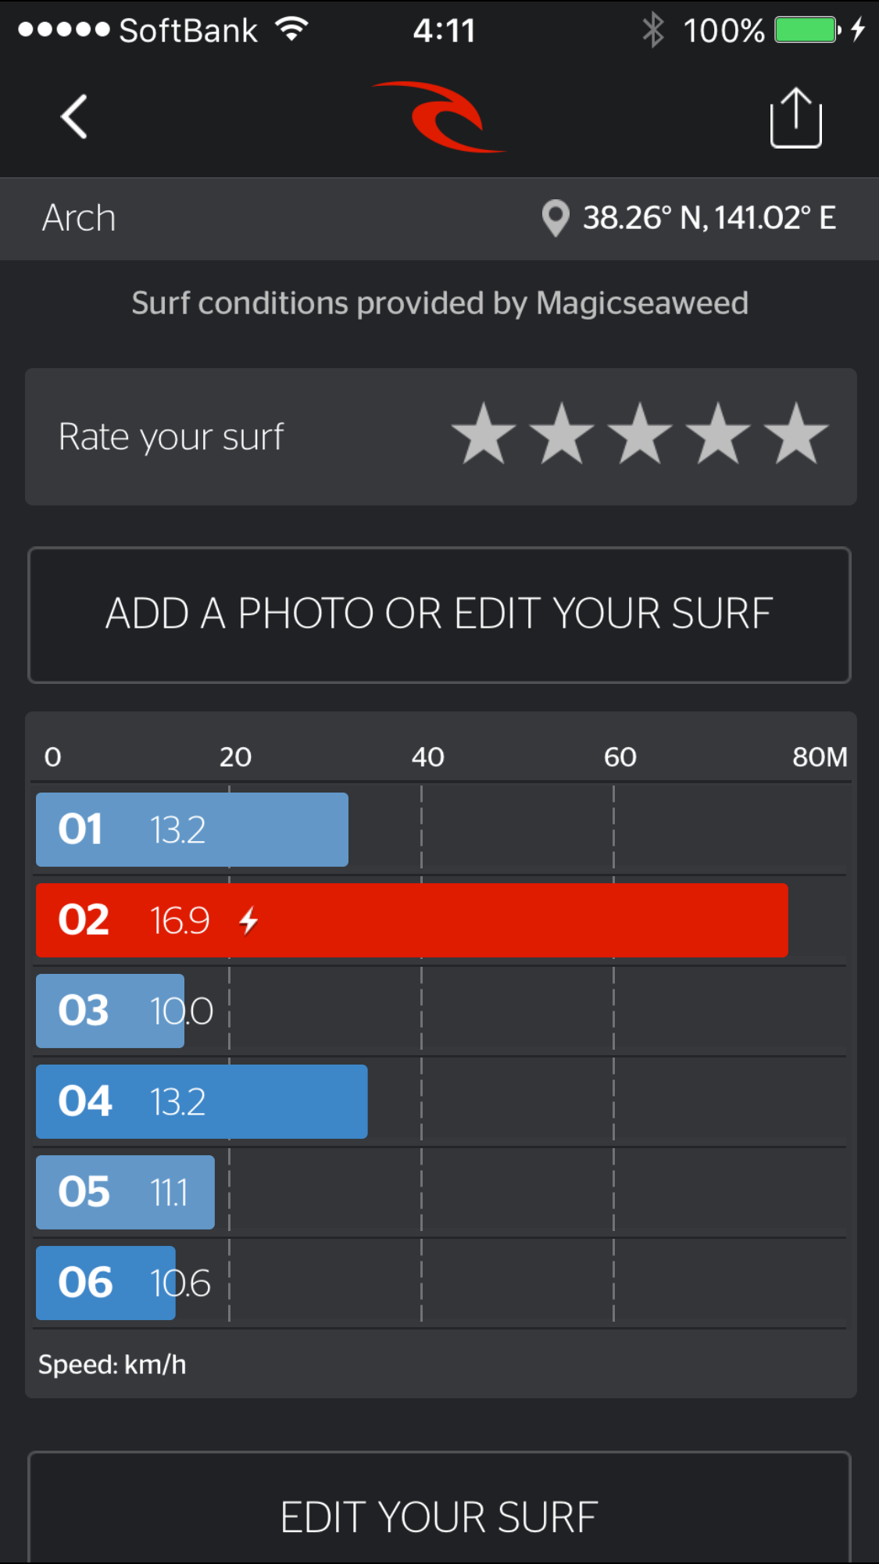Tap the lightning bolt on wave 02

[248, 921]
